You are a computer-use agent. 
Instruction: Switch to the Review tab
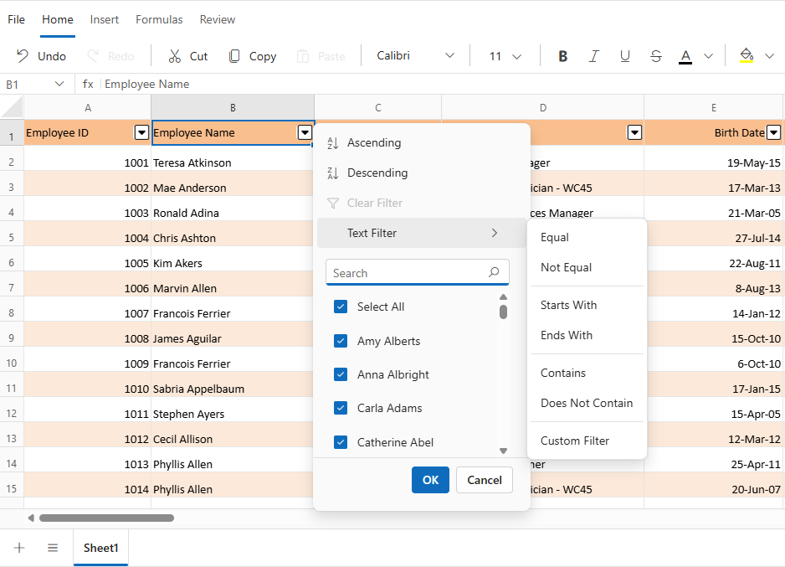(218, 19)
